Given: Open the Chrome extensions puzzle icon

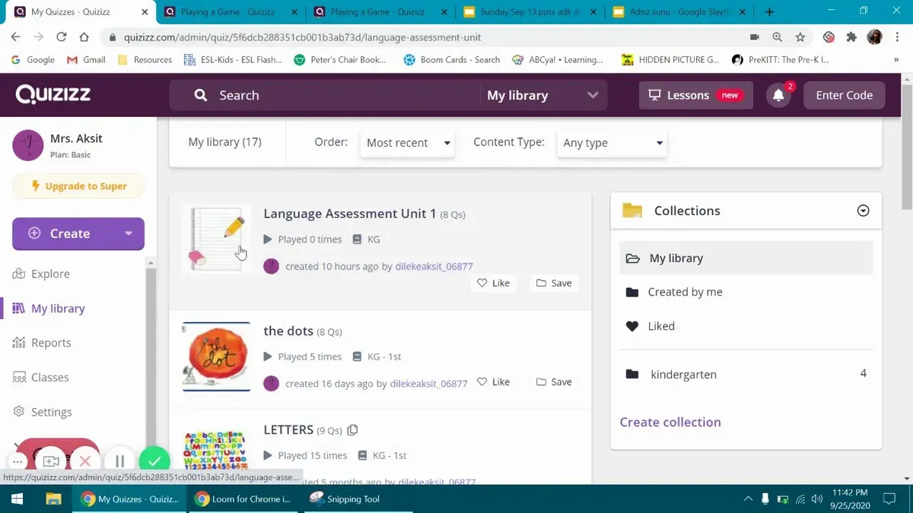Looking at the screenshot, I should coord(851,36).
